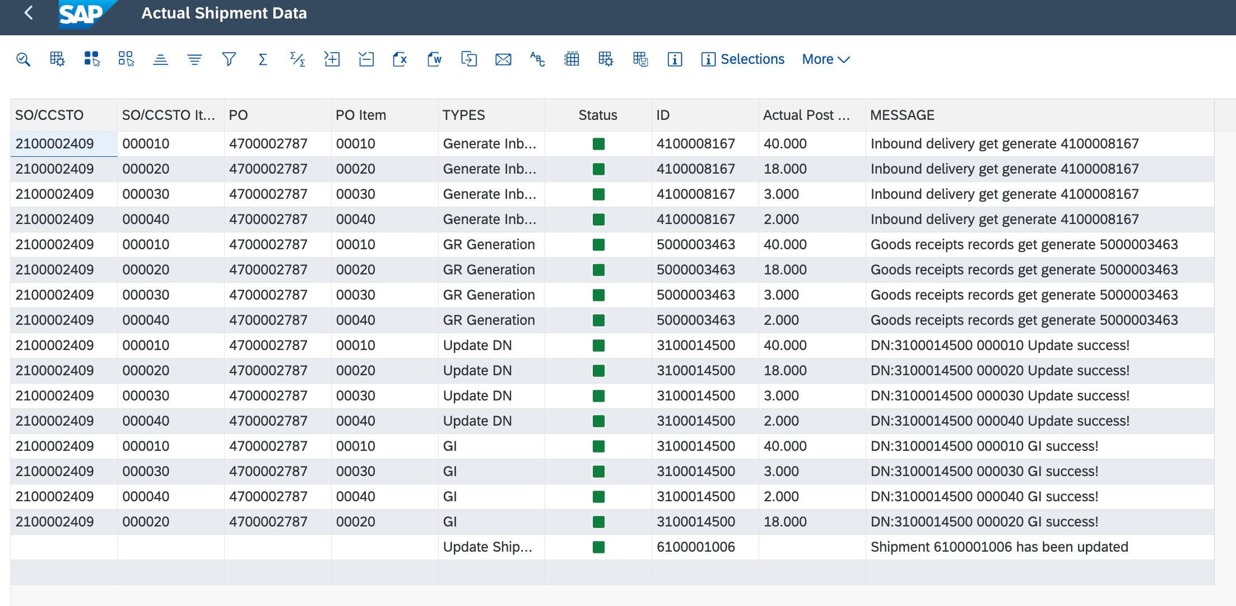Open the word processing export icon
The height and width of the screenshot is (606, 1236).
pos(434,59)
